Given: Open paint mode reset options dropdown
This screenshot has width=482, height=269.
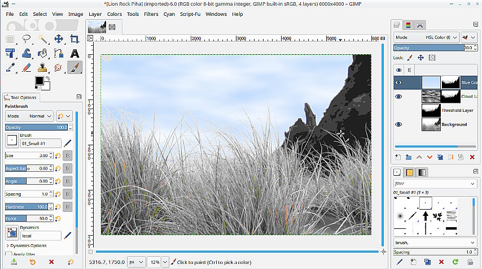Looking at the screenshot, I should coord(64,116).
